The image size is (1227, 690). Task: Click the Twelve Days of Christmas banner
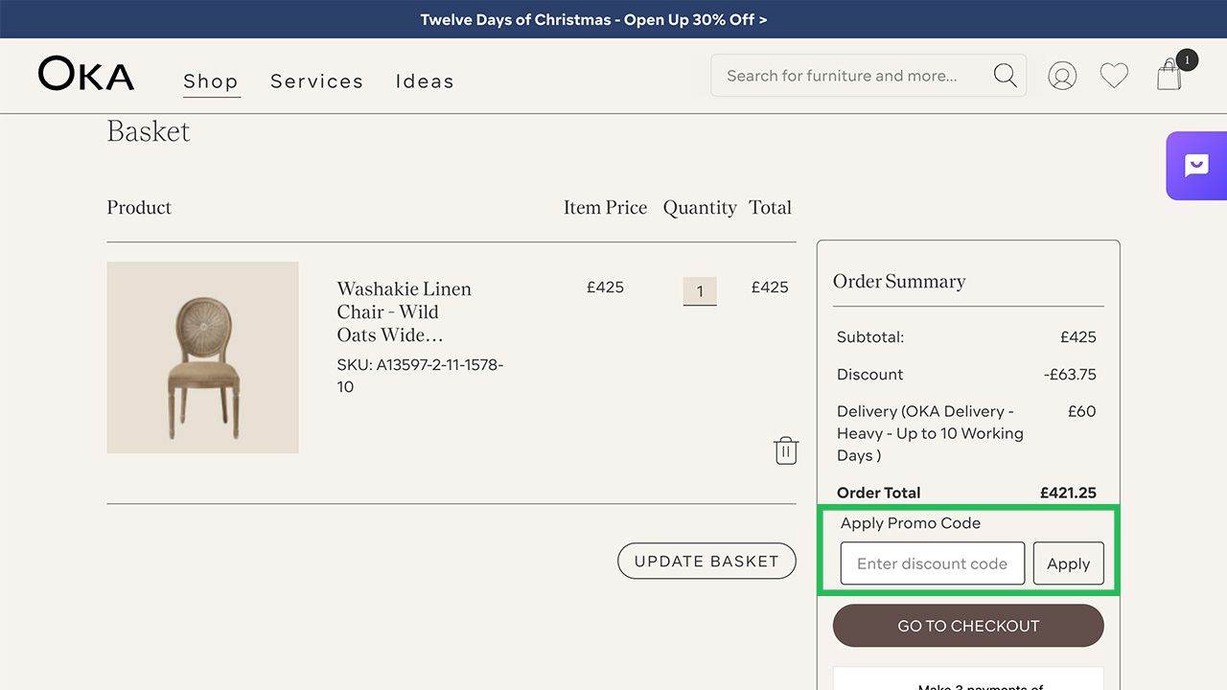(x=593, y=19)
